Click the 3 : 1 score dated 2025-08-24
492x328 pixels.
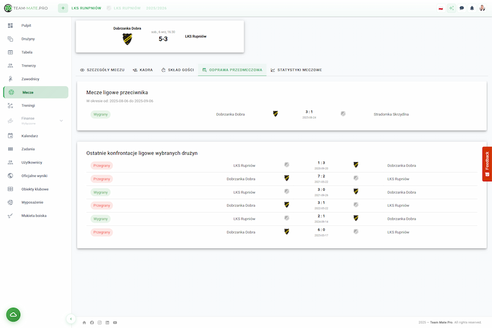point(309,112)
